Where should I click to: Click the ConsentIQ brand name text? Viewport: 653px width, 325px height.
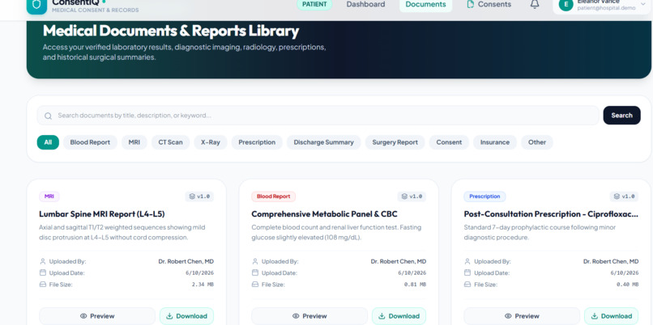pos(75,2)
